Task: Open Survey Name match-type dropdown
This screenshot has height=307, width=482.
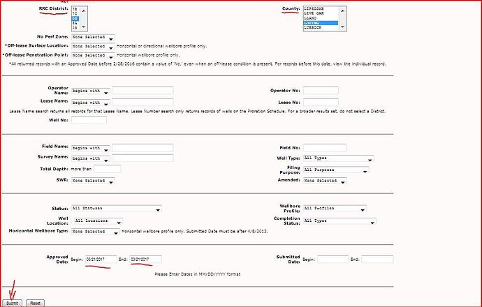Action: click(90, 158)
